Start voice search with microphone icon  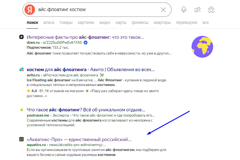[x=184, y=10]
